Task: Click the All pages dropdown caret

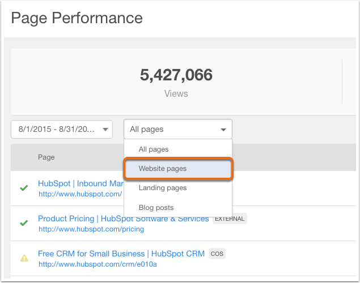Action: tap(223, 130)
